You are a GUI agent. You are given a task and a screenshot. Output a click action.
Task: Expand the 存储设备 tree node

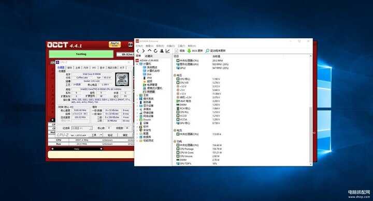point(137,113)
